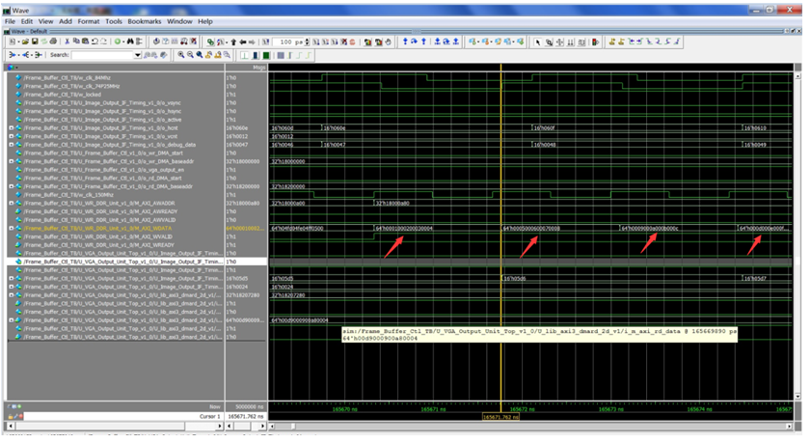Open the Format menu
Viewport: 811px width, 443px height.
[x=89, y=21]
